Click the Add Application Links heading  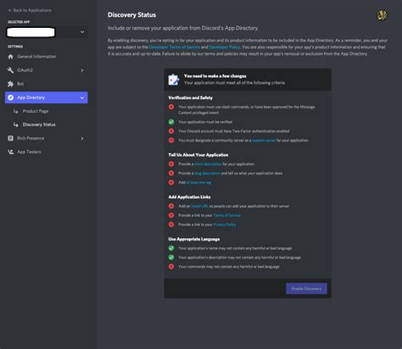click(x=189, y=197)
